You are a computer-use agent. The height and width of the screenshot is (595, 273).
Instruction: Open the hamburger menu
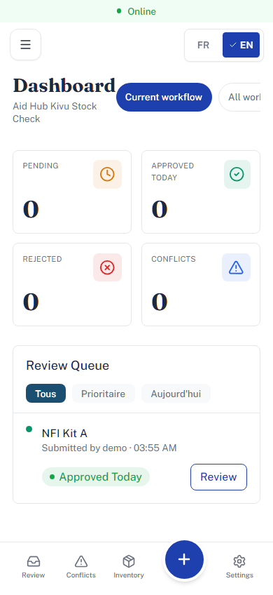pyautogui.click(x=25, y=45)
